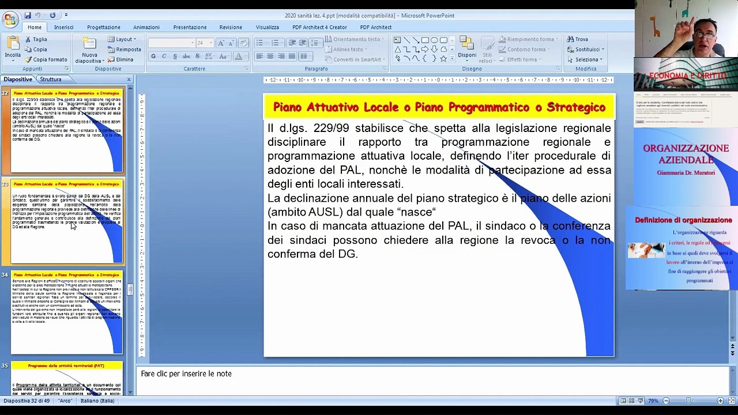Screen dimensions: 738x415
Task: Select the text box shape
Action: coord(397,40)
